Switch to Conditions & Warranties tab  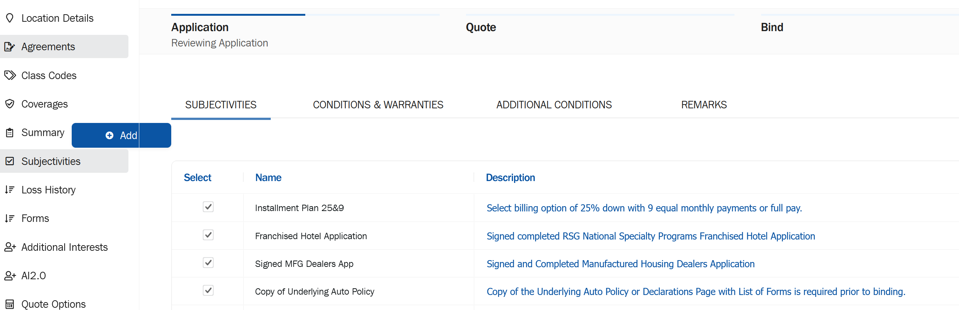(378, 105)
